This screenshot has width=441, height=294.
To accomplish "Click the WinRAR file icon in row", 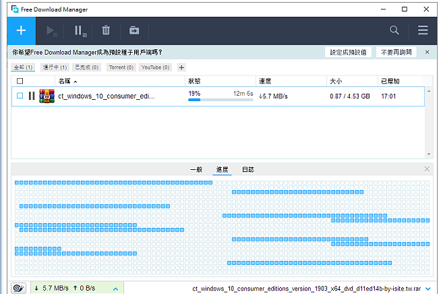I will point(47,96).
